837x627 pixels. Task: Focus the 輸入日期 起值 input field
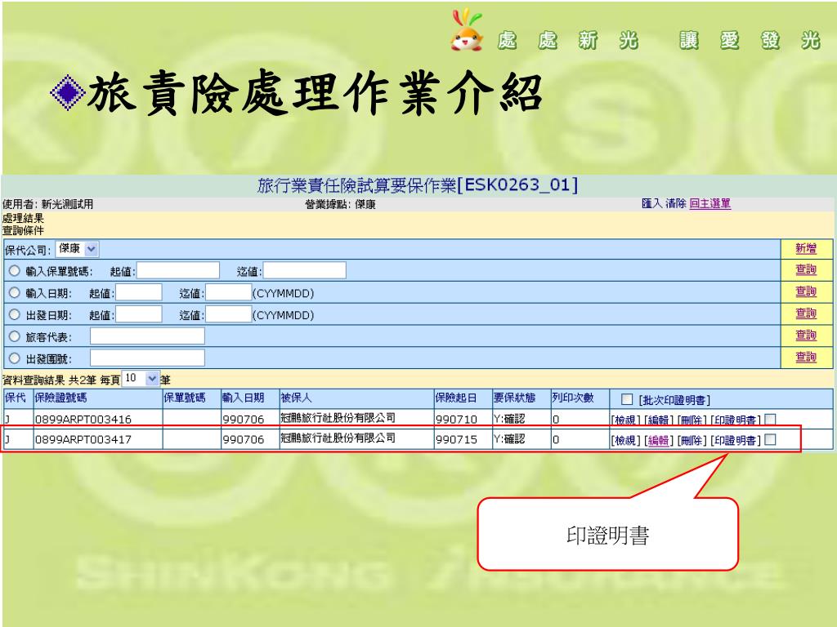(139, 293)
